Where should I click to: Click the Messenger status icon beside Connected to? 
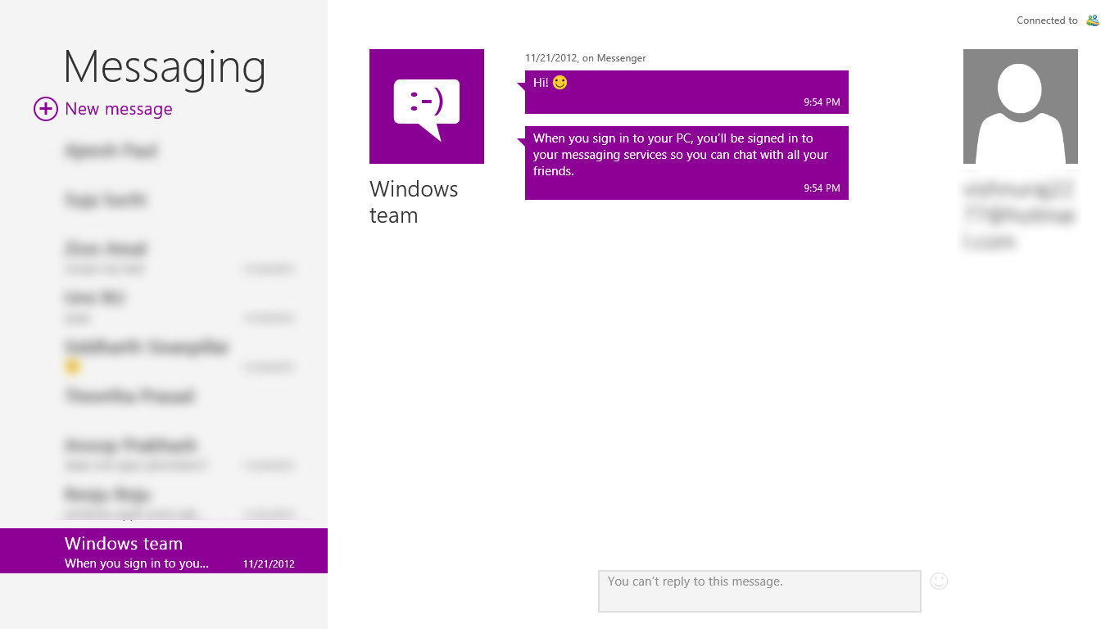pyautogui.click(x=1092, y=20)
